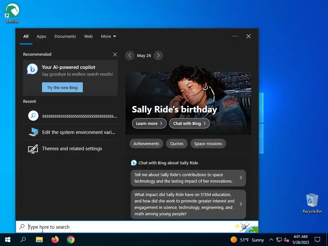
Task: Click the Windows Start button
Action: point(8,240)
